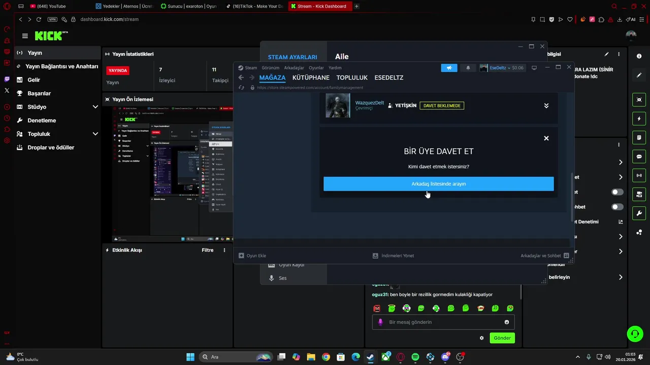The width and height of the screenshot is (650, 365).
Task: Open the Kick hamburger menu
Action: [x=25, y=36]
